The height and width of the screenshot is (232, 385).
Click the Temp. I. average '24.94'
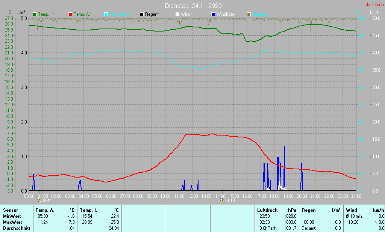tap(114, 228)
